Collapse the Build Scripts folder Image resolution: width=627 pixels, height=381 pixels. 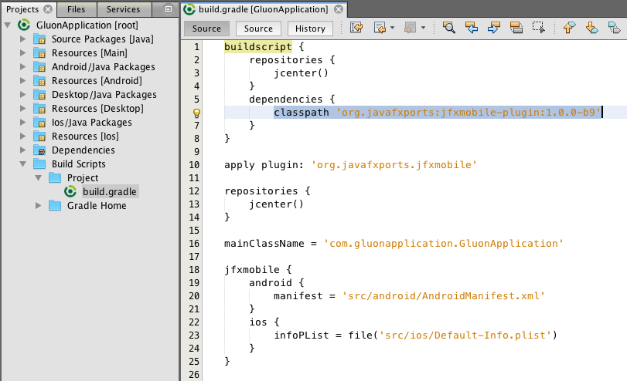pyautogui.click(x=23, y=164)
